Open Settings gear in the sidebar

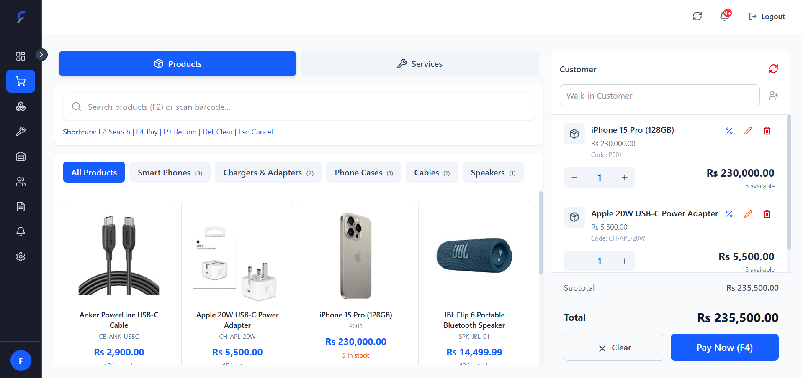(21, 256)
